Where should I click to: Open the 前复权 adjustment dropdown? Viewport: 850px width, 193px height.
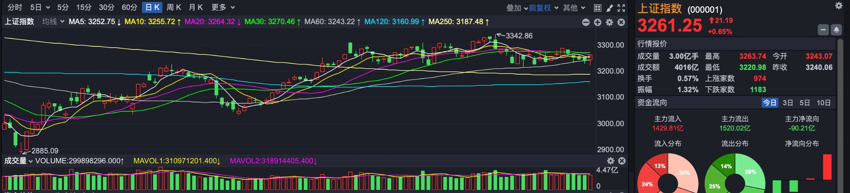[544, 8]
